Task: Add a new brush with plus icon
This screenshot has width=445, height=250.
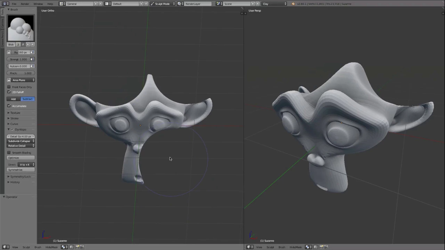Action: pyautogui.click(x=28, y=44)
